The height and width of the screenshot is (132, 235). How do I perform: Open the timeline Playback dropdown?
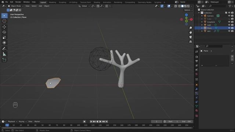click(x=12, y=121)
